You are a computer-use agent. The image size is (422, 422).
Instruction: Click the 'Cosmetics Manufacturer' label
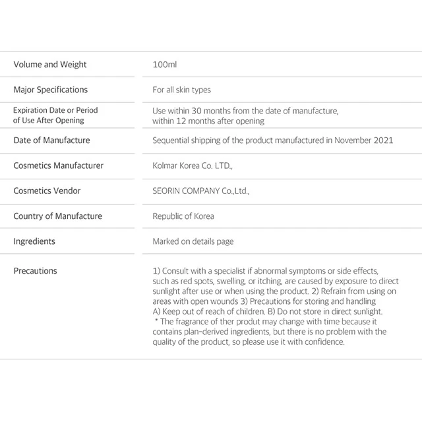(59, 166)
